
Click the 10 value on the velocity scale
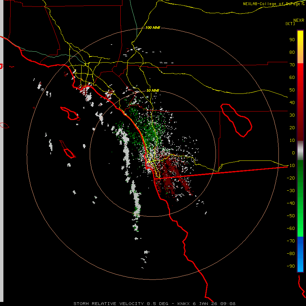[292, 140]
